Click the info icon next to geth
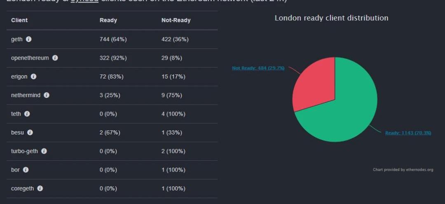 click(x=29, y=39)
